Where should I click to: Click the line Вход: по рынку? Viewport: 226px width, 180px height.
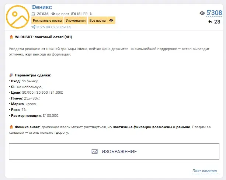click(x=24, y=81)
